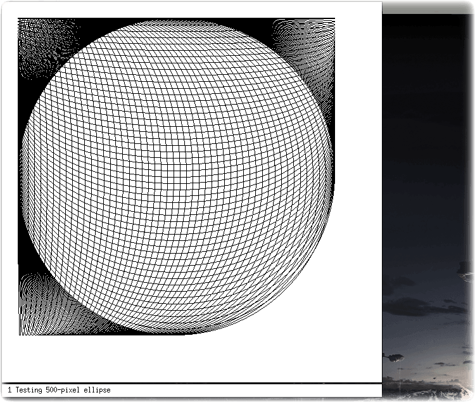Click the center of the ellipse grid

177,176
